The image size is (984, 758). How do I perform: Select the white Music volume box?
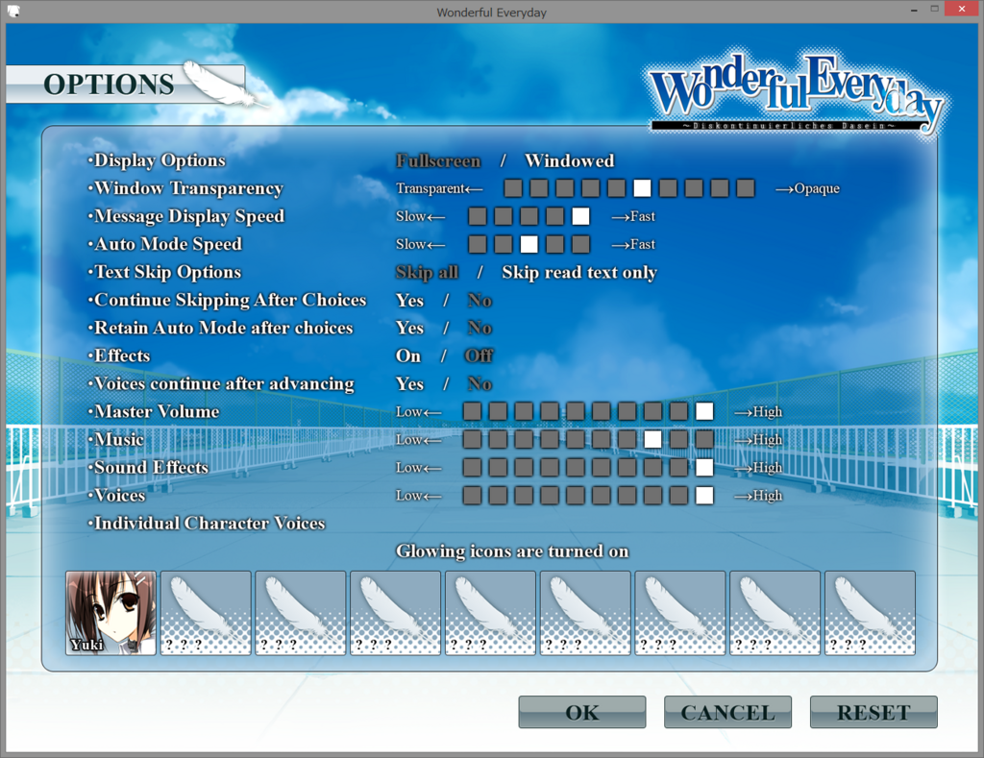[652, 439]
